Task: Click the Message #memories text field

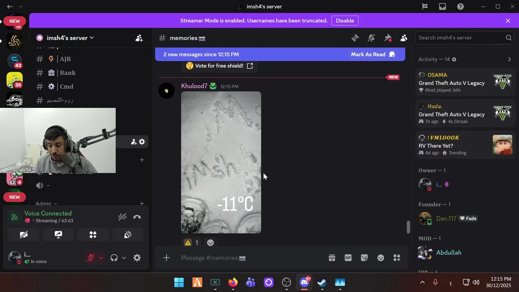Action: pos(251,258)
